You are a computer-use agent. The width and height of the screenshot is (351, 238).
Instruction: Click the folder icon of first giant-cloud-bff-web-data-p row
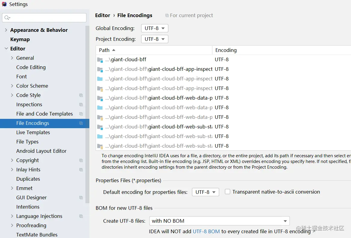(100, 98)
